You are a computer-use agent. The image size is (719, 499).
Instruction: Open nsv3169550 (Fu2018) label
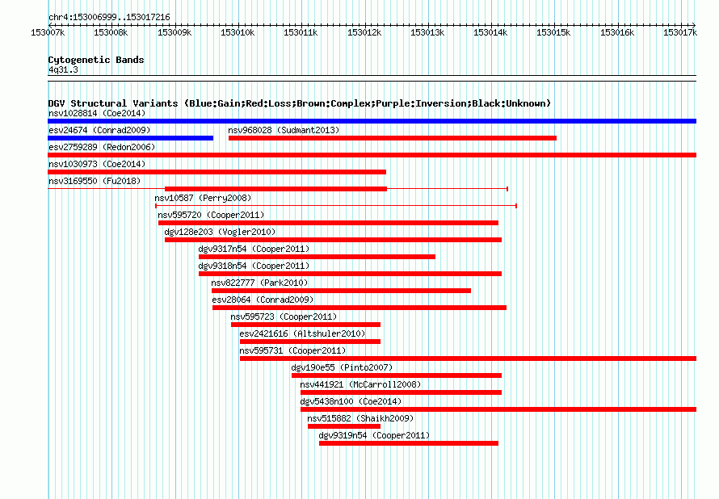tap(95, 181)
